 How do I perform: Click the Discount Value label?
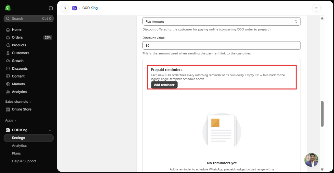point(154,38)
